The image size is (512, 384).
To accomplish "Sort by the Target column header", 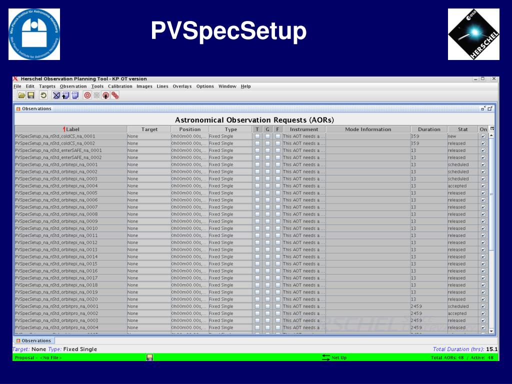I will pos(149,129).
